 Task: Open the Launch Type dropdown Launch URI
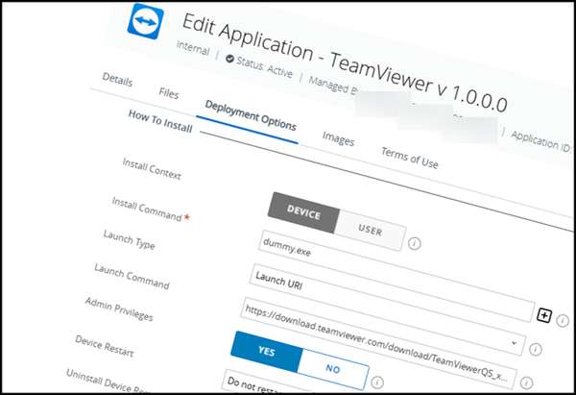(x=387, y=309)
